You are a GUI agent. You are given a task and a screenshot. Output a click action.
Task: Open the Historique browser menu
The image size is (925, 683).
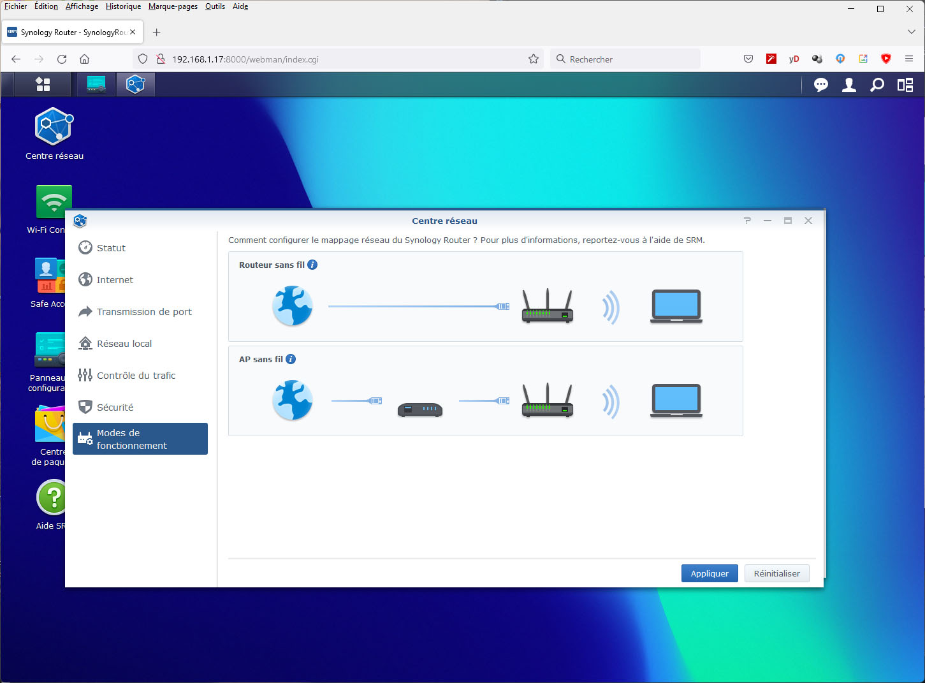pyautogui.click(x=123, y=6)
